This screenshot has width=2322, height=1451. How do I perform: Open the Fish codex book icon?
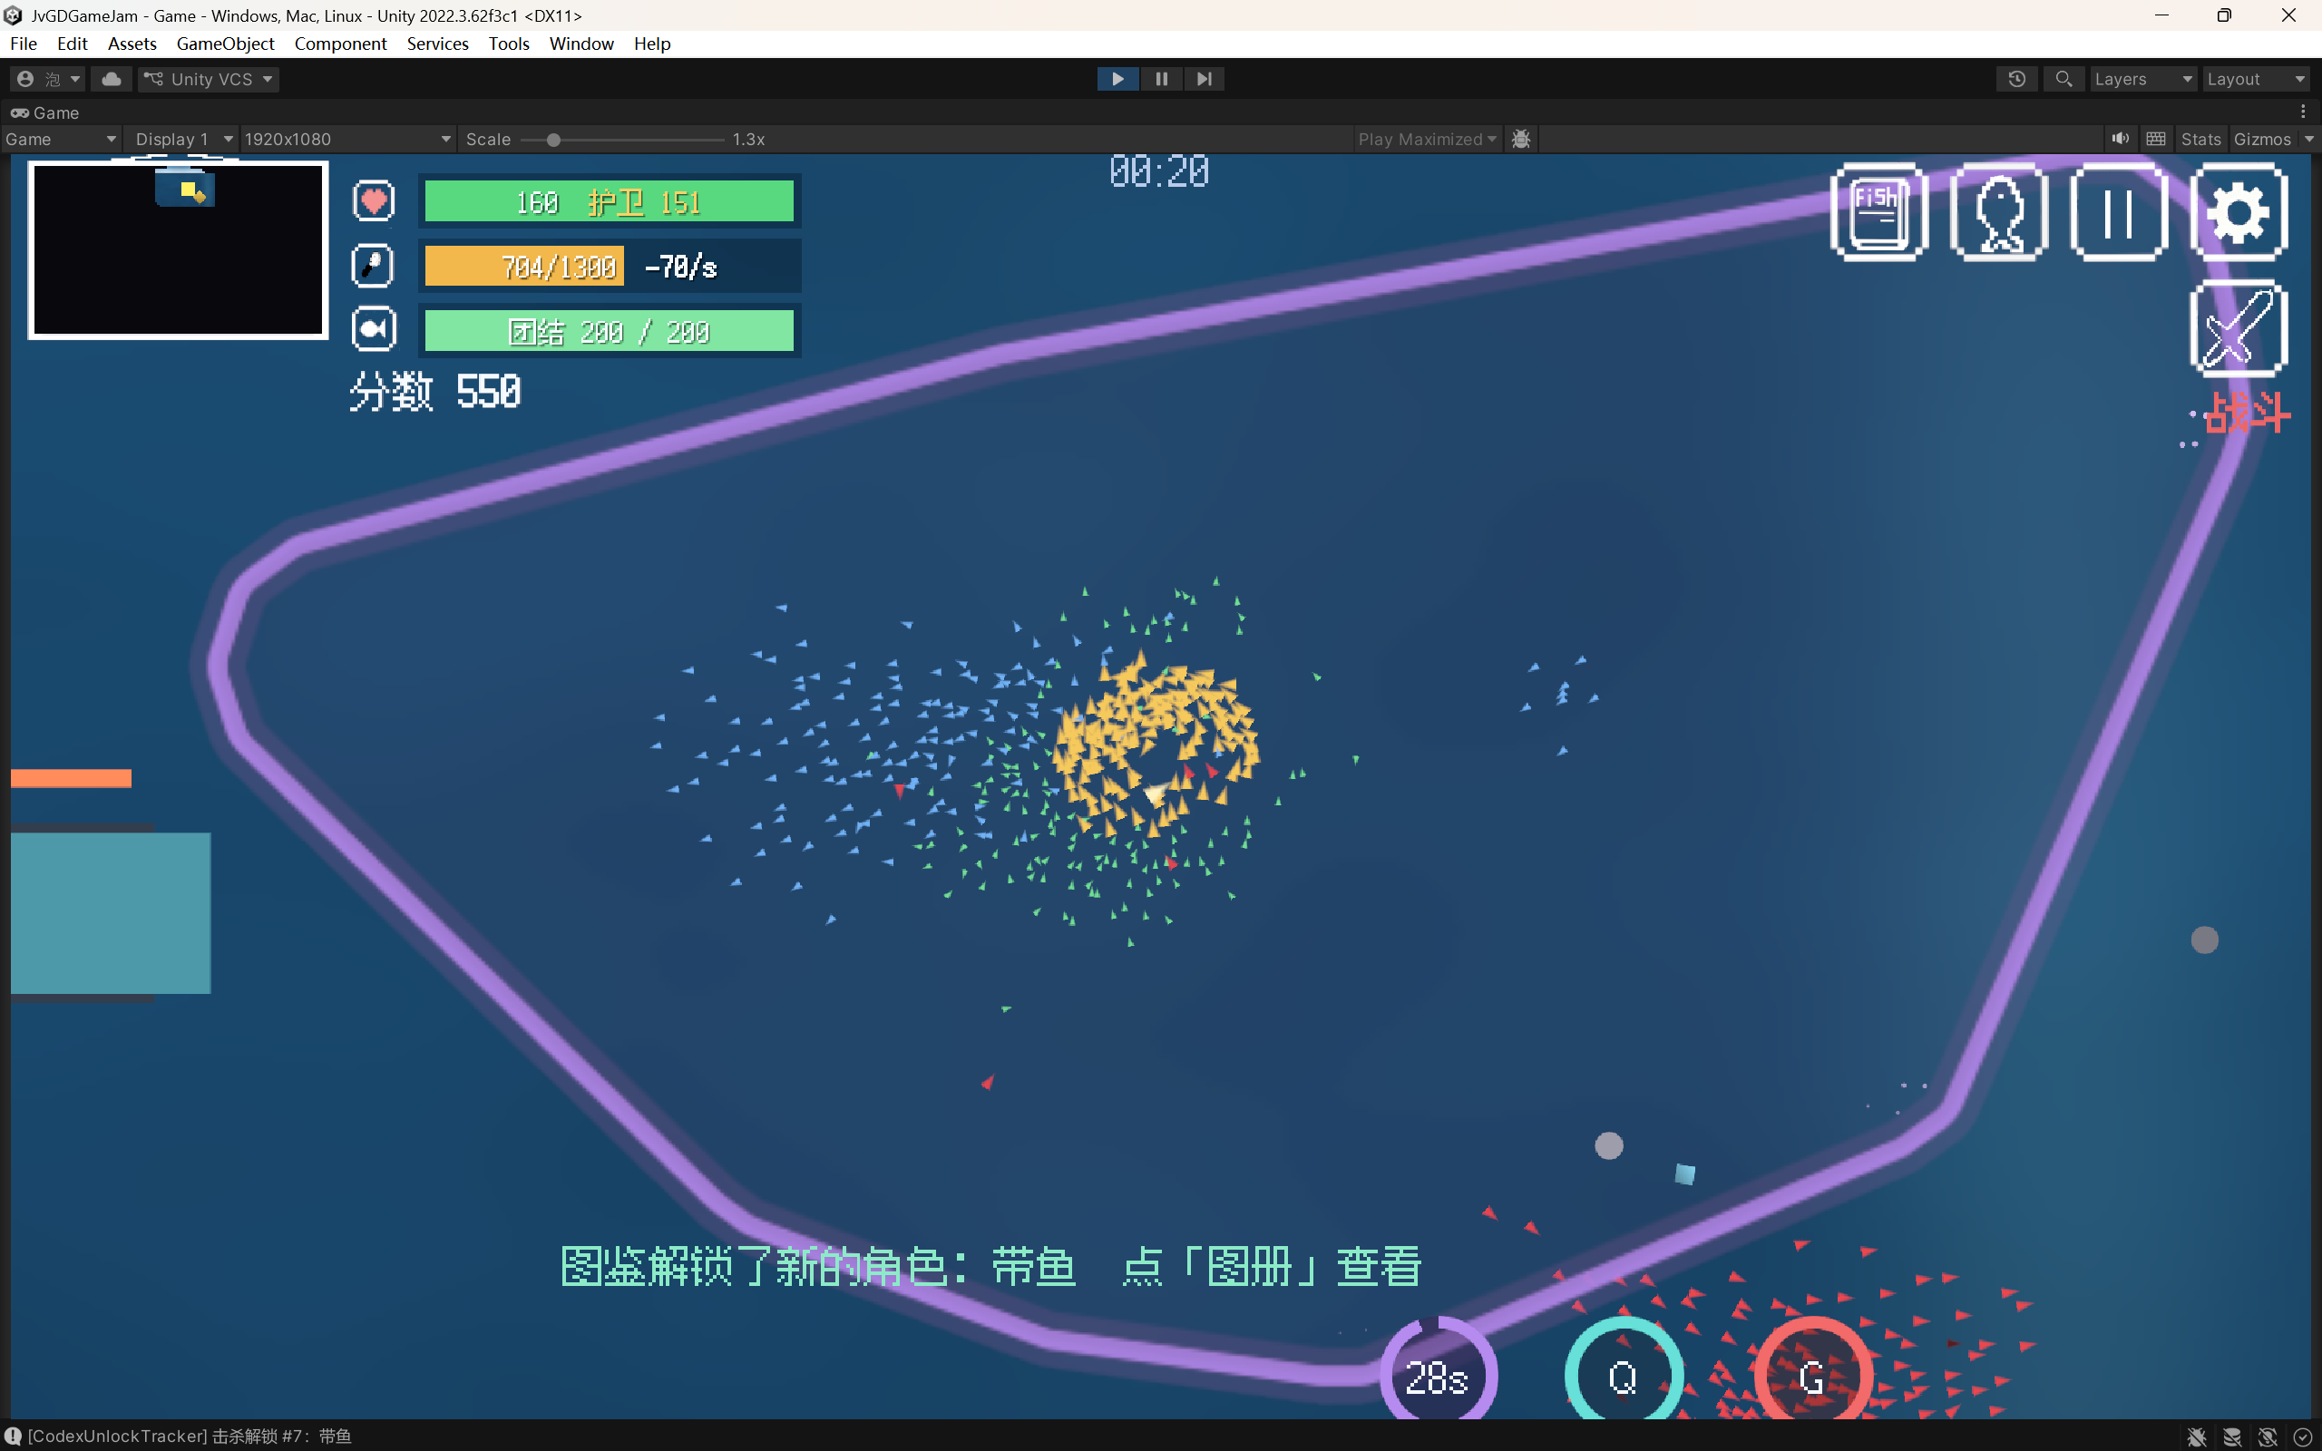[x=1878, y=212]
